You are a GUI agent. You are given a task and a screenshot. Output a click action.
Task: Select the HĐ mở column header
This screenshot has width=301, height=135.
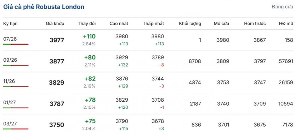(286, 24)
